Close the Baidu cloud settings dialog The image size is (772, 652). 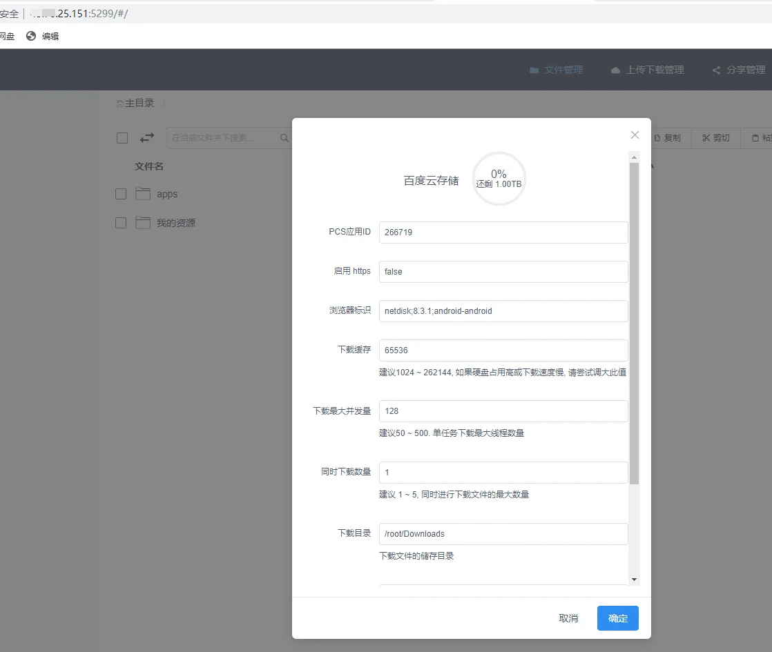tap(635, 135)
